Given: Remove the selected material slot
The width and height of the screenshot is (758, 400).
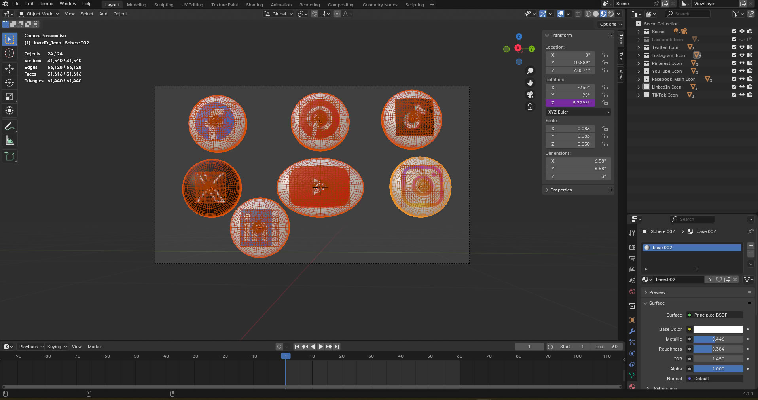Looking at the screenshot, I should pos(751,253).
